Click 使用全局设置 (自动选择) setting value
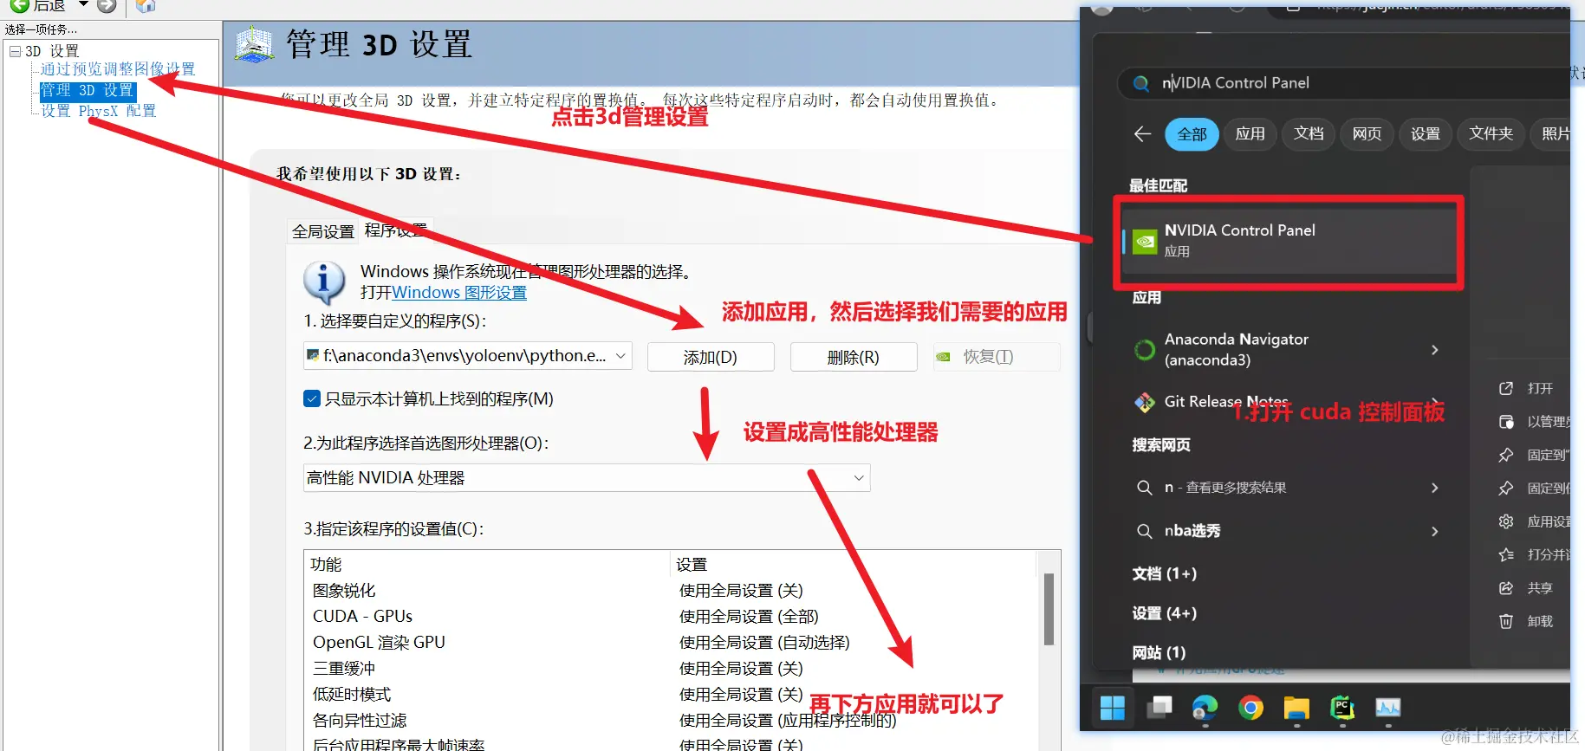The height and width of the screenshot is (751, 1585). coord(764,643)
